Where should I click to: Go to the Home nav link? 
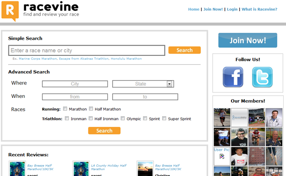[193, 9]
